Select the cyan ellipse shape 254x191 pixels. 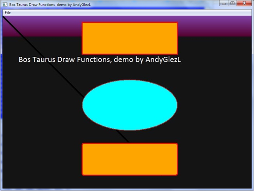click(130, 105)
